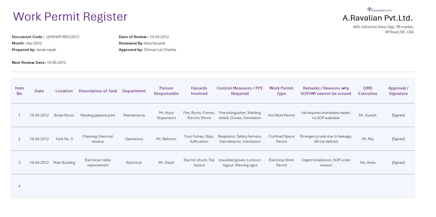Click the Reviewed By name Satis Kaushik

(x=154, y=43)
